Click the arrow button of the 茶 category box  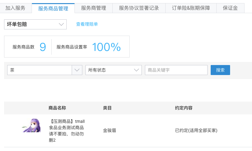pos(77,70)
